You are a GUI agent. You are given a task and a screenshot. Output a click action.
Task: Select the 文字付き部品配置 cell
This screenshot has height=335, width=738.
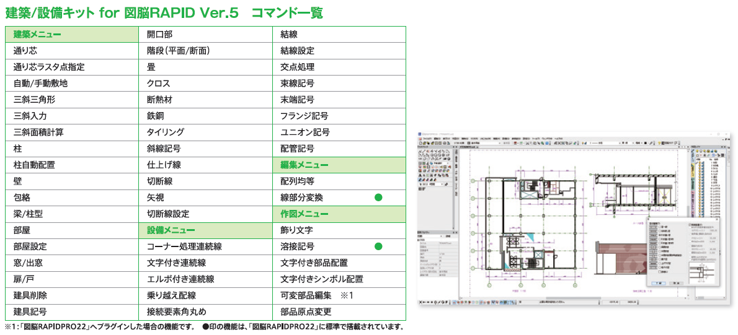(339, 263)
